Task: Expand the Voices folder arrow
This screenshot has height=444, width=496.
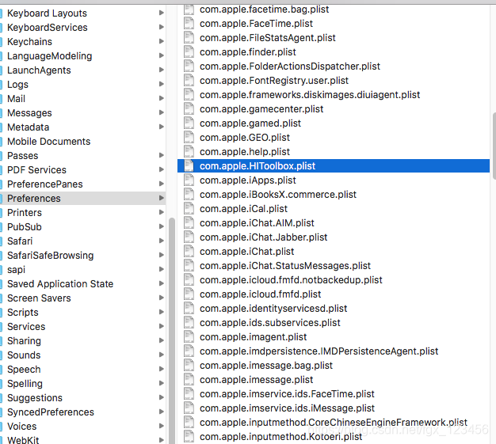Action: tap(162, 426)
